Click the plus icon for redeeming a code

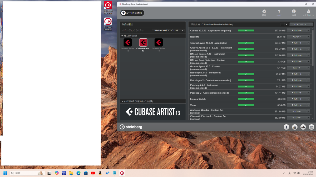(123, 13)
